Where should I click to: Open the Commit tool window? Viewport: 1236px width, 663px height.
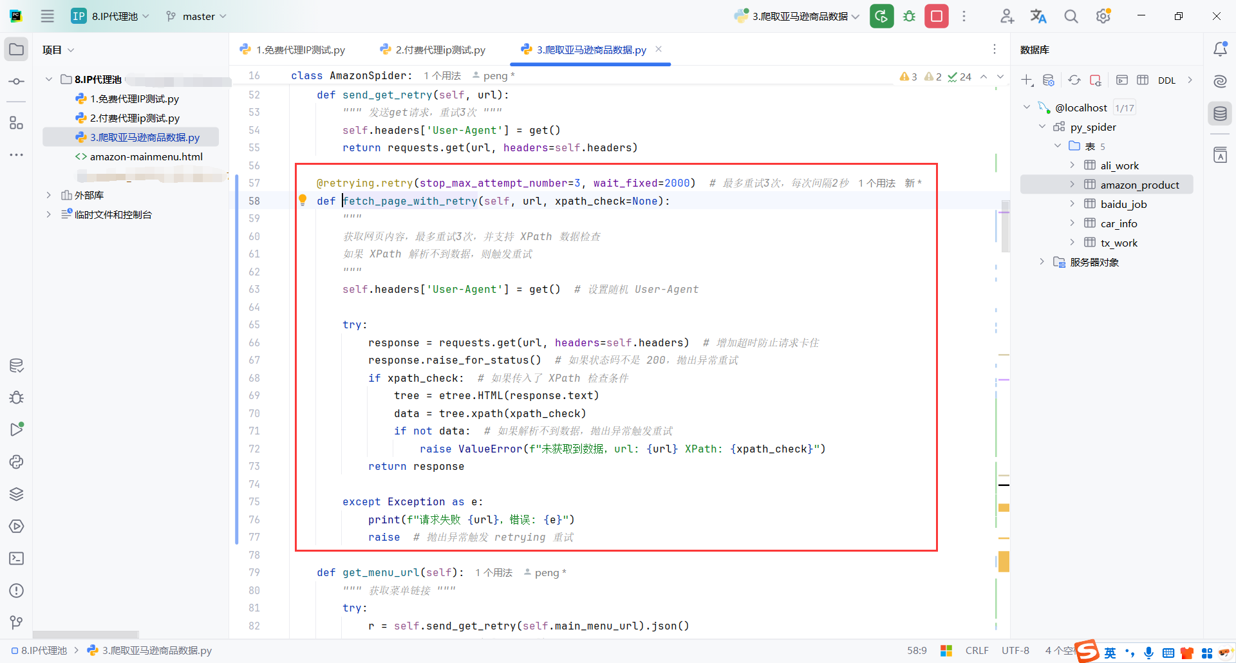coord(17,82)
